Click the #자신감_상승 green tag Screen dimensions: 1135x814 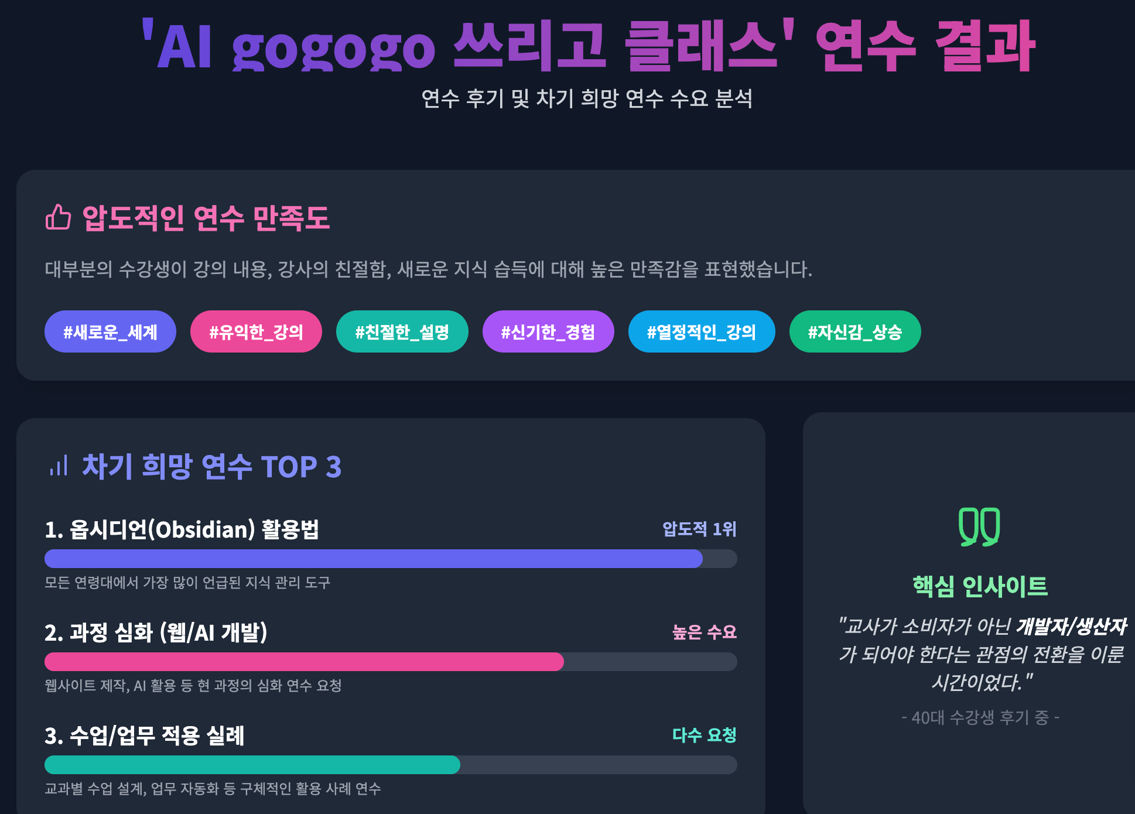855,332
